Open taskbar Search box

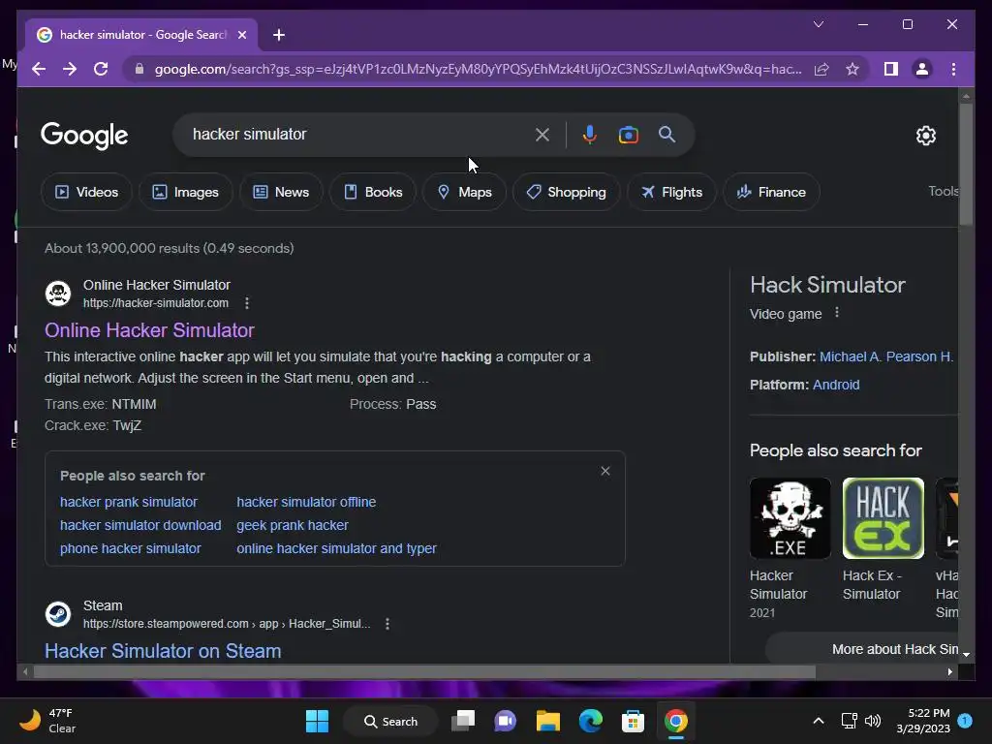[390, 721]
